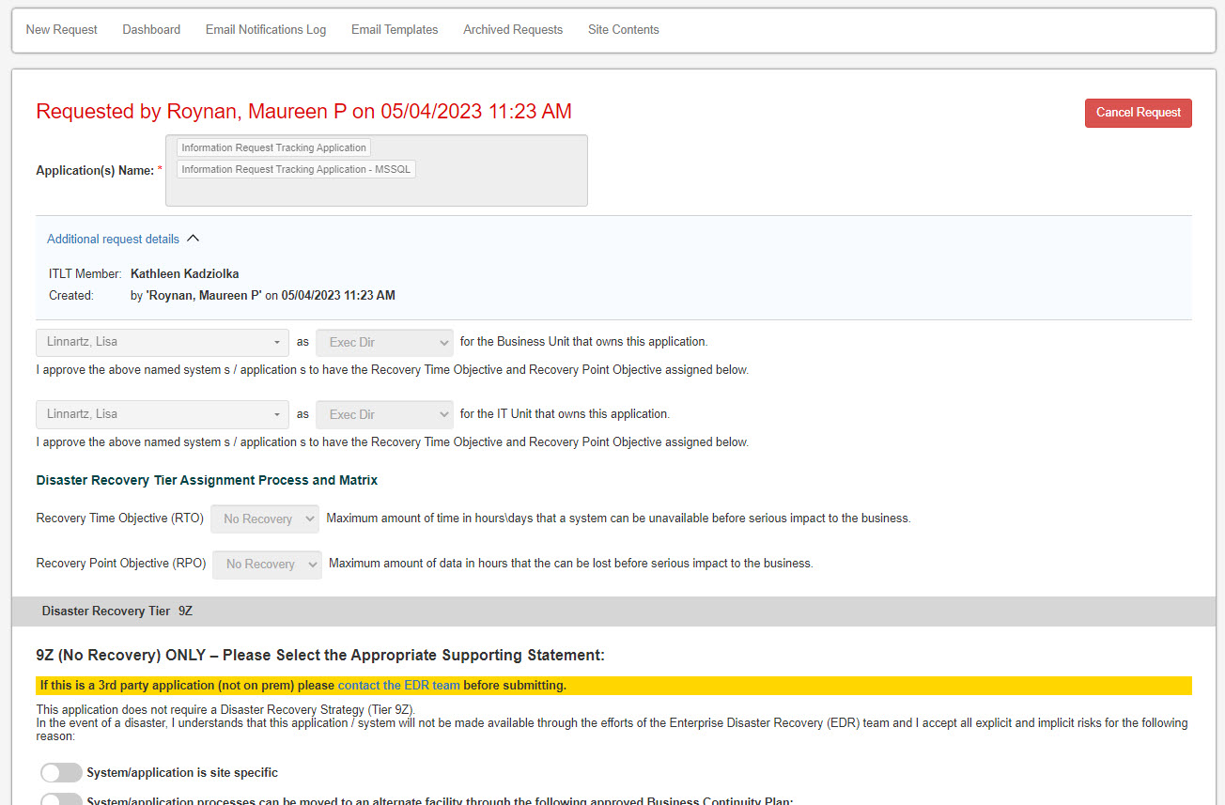Open the Business Unit approver name dropdown
Screen dimensions: 1225x805
click(x=163, y=342)
